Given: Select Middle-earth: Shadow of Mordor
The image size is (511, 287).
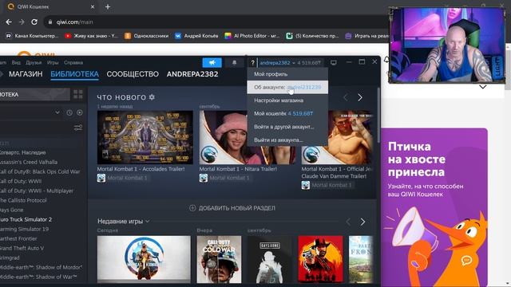Looking at the screenshot, I should coord(41,268).
